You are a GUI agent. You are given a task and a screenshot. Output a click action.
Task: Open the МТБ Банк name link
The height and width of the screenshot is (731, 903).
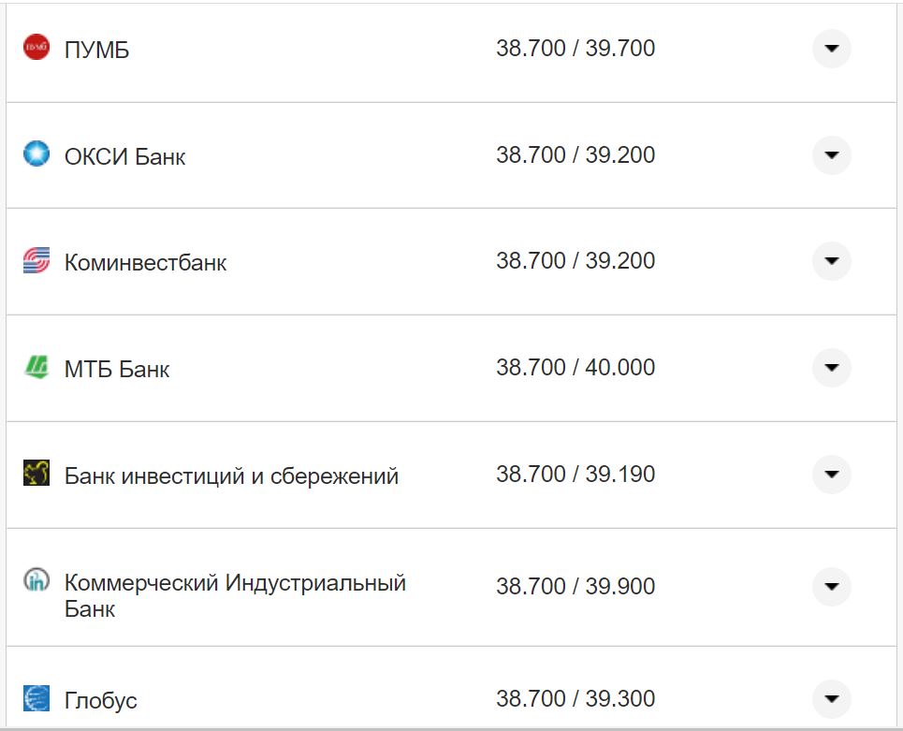pyautogui.click(x=116, y=369)
